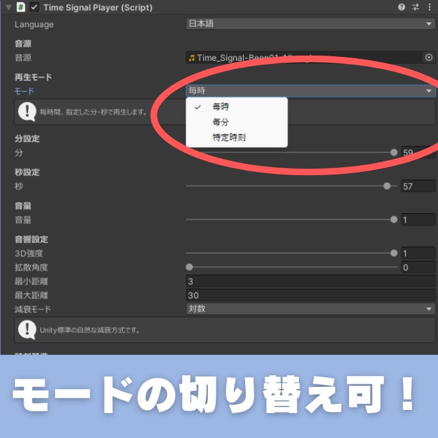Click the 秒 value field showing 57
The height and width of the screenshot is (438, 438).
[x=418, y=186]
